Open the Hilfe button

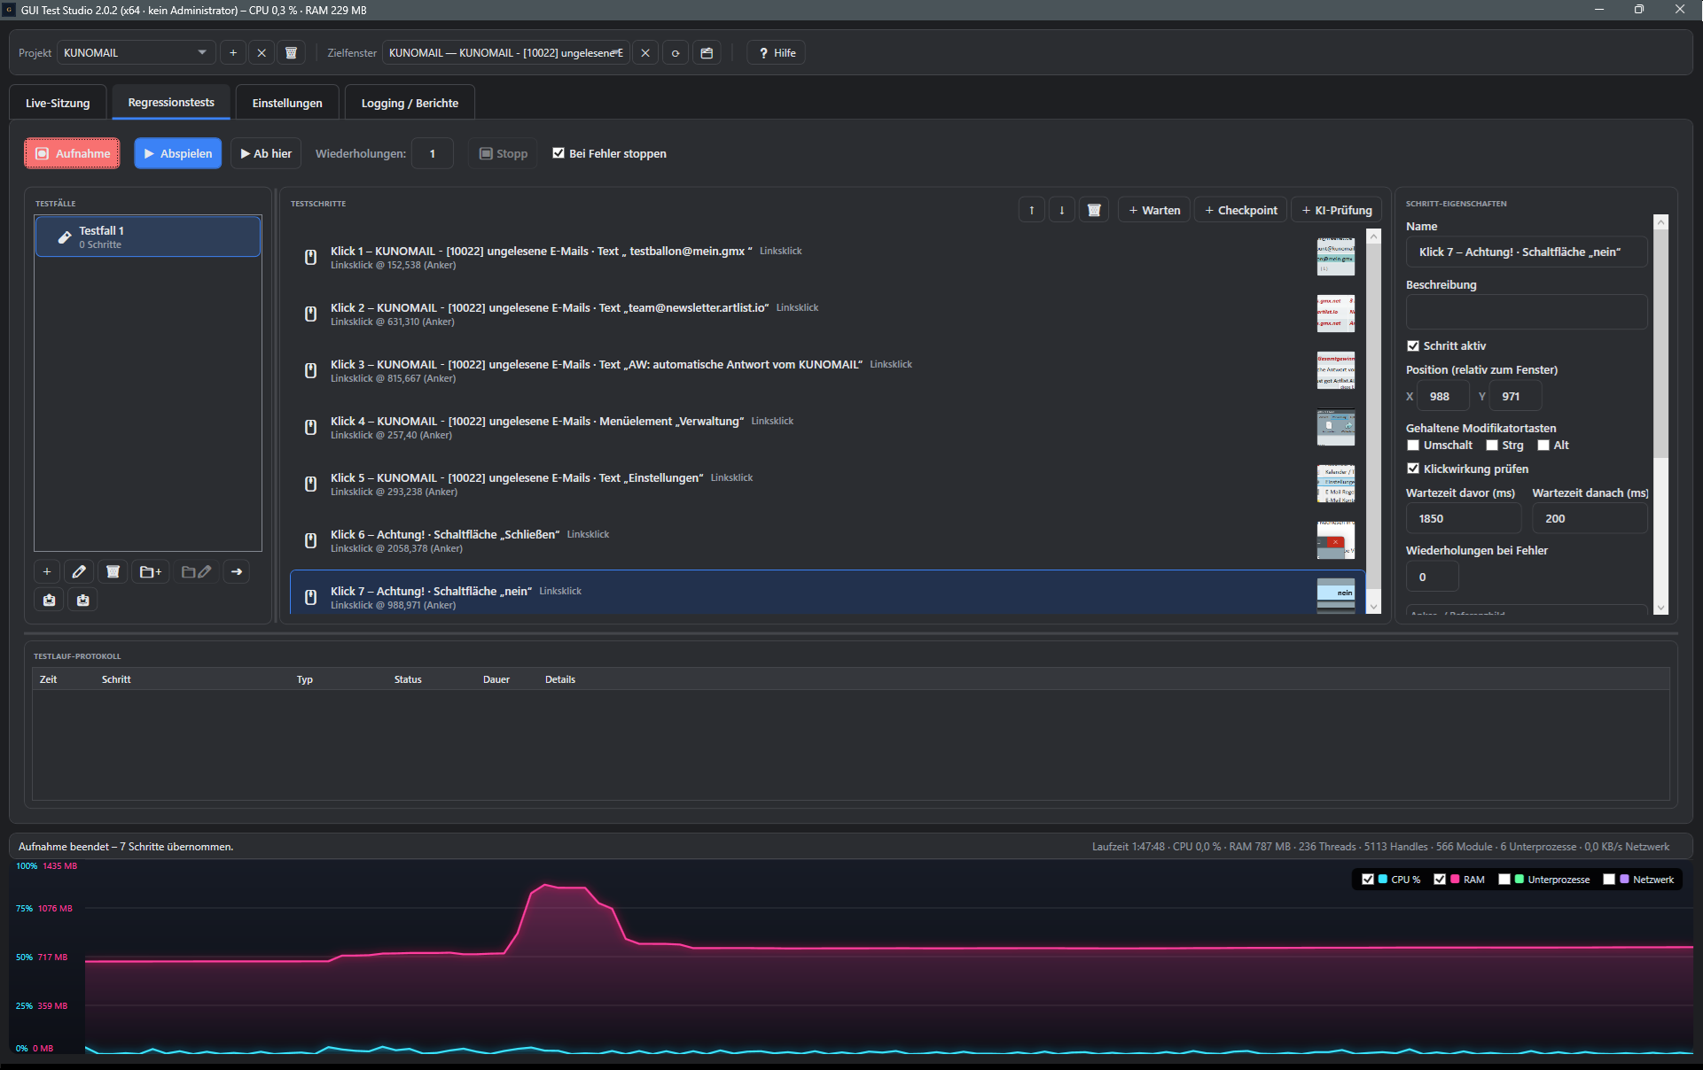pos(777,53)
